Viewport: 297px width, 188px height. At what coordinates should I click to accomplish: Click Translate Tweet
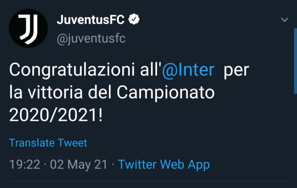[x=48, y=143]
